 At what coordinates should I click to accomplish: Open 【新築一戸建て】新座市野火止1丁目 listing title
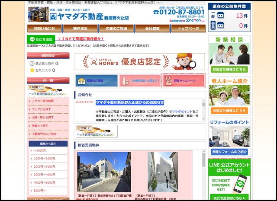tap(104, 196)
